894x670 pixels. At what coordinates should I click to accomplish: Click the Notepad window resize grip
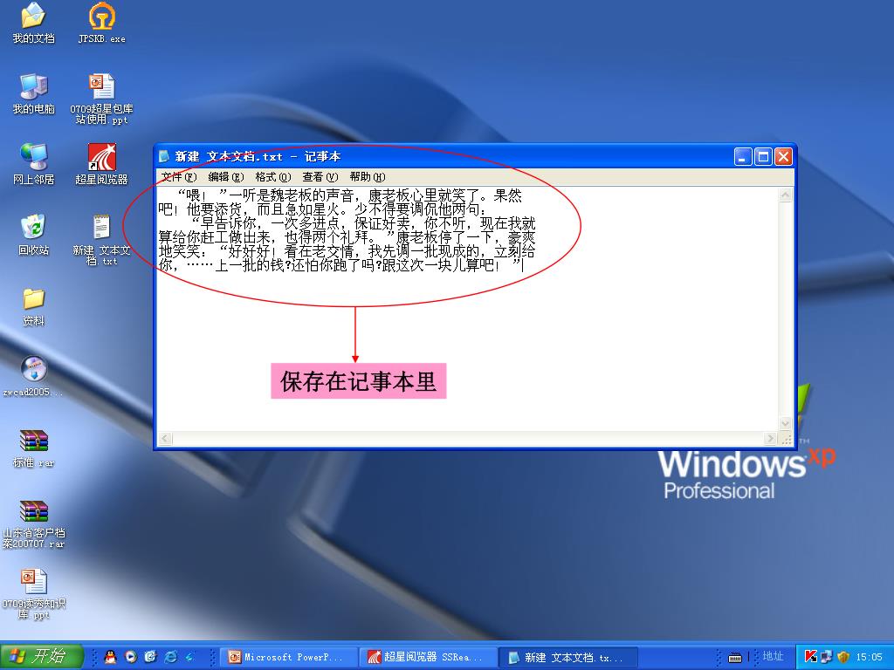[787, 439]
